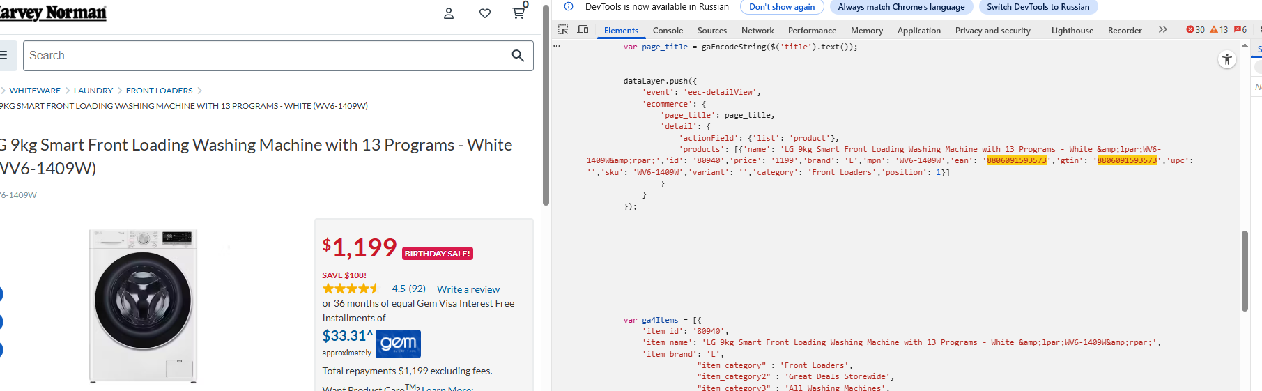
Task: Switch to the Sources tab
Action: click(712, 31)
